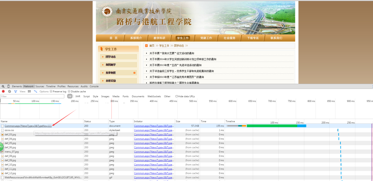The height and width of the screenshot is (181, 373).
Task: Switch to the Console tab
Action: point(94,86)
